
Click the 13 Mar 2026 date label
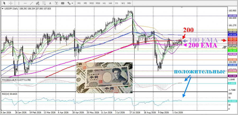pyautogui.click(x=50, y=113)
